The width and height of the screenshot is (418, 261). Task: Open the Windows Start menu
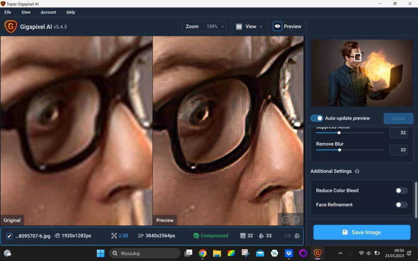pos(100,253)
